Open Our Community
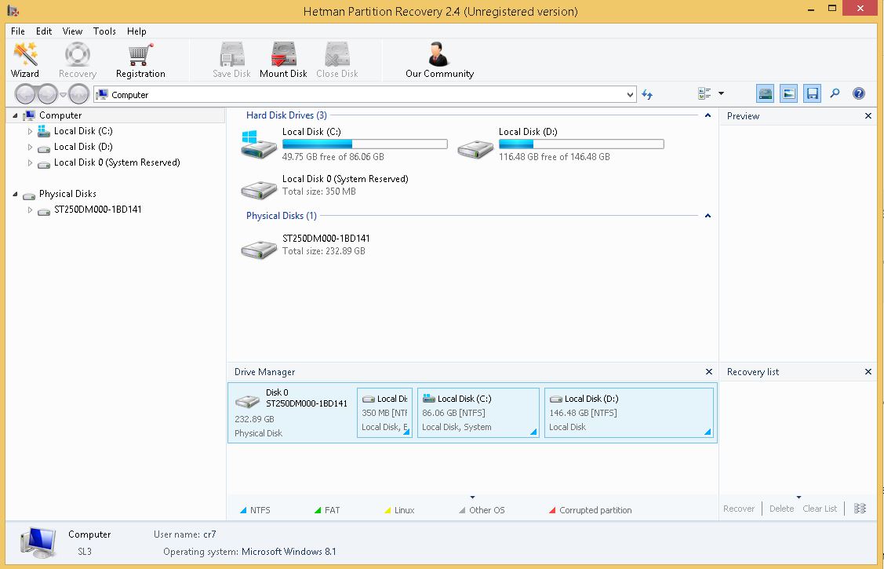Image resolution: width=884 pixels, height=569 pixels. 439,59
